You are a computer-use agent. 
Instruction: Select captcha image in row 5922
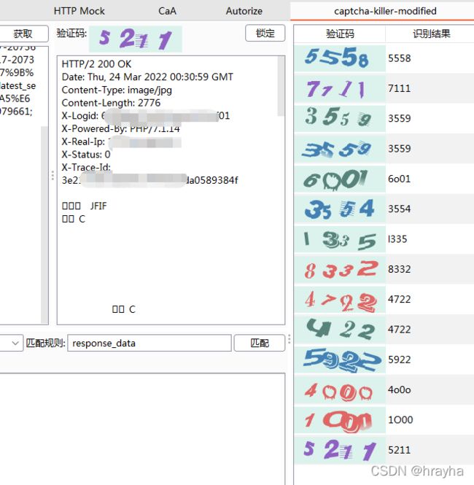[340, 360]
